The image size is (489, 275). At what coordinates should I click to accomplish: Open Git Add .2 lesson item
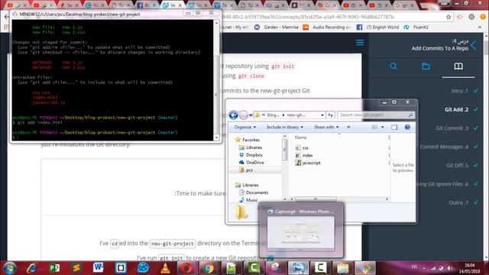click(x=457, y=109)
